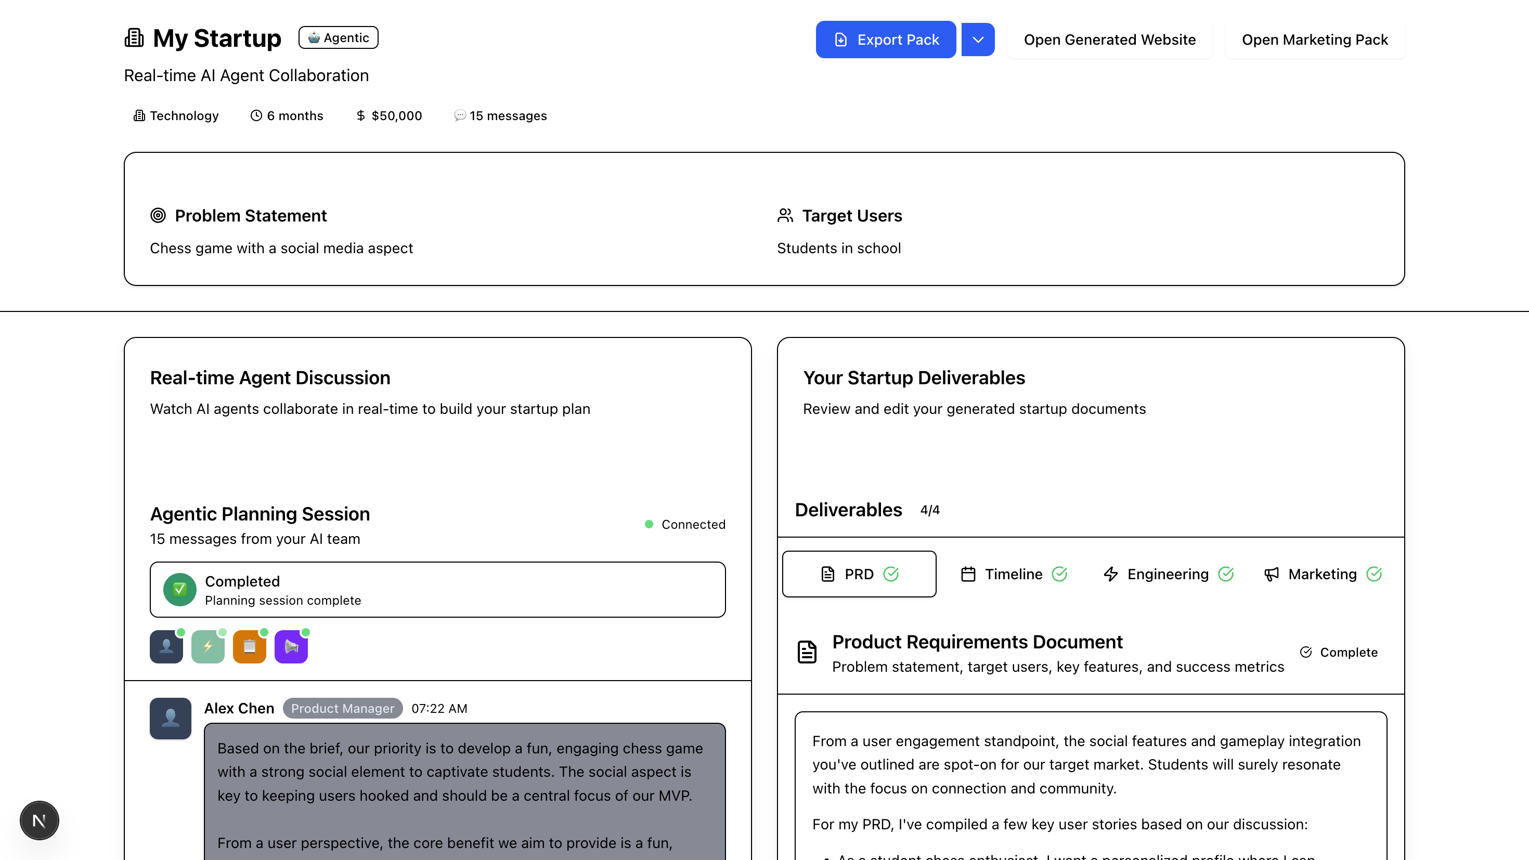Click the orange clipboard agent avatar
1529x860 pixels.
click(249, 646)
